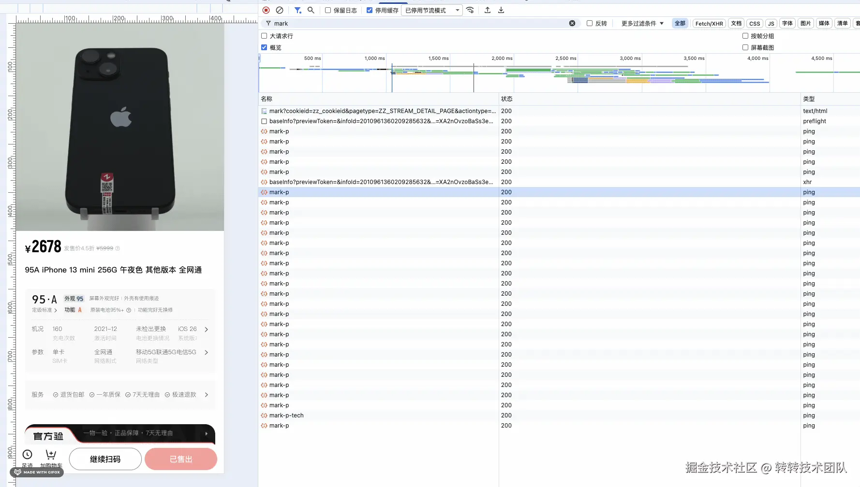Image resolution: width=860 pixels, height=487 pixels.
Task: Click battery info question icon
Action: coord(129,310)
